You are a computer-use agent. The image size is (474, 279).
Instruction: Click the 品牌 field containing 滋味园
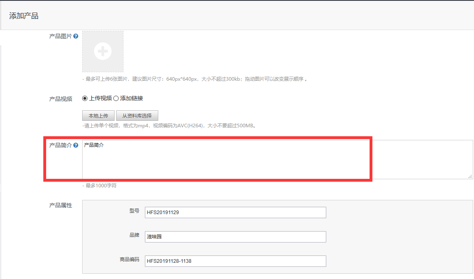coord(235,237)
